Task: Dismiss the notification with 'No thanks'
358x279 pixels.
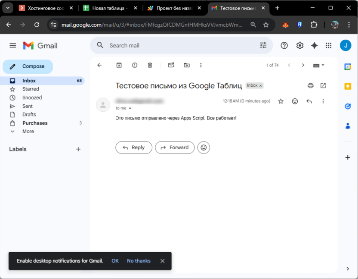Action: 139,261
